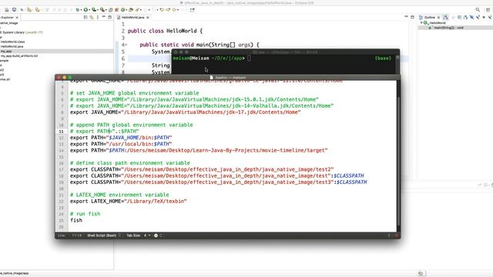493x277 pixels.
Task: Click the Run with Coverage icon in Eclipse toolbar
Action: pyautogui.click(x=94, y=10)
